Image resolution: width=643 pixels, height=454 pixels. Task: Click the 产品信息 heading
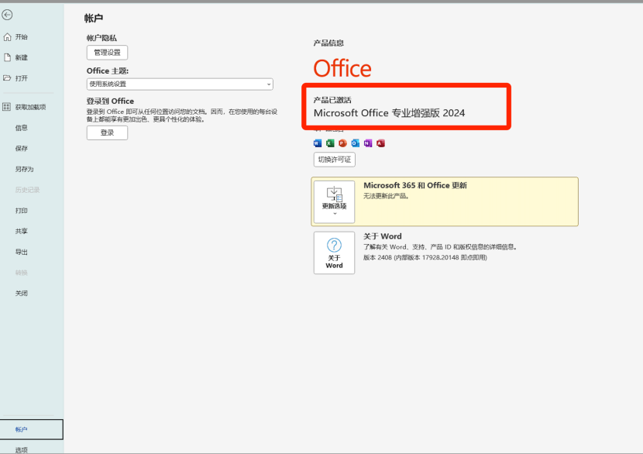328,43
